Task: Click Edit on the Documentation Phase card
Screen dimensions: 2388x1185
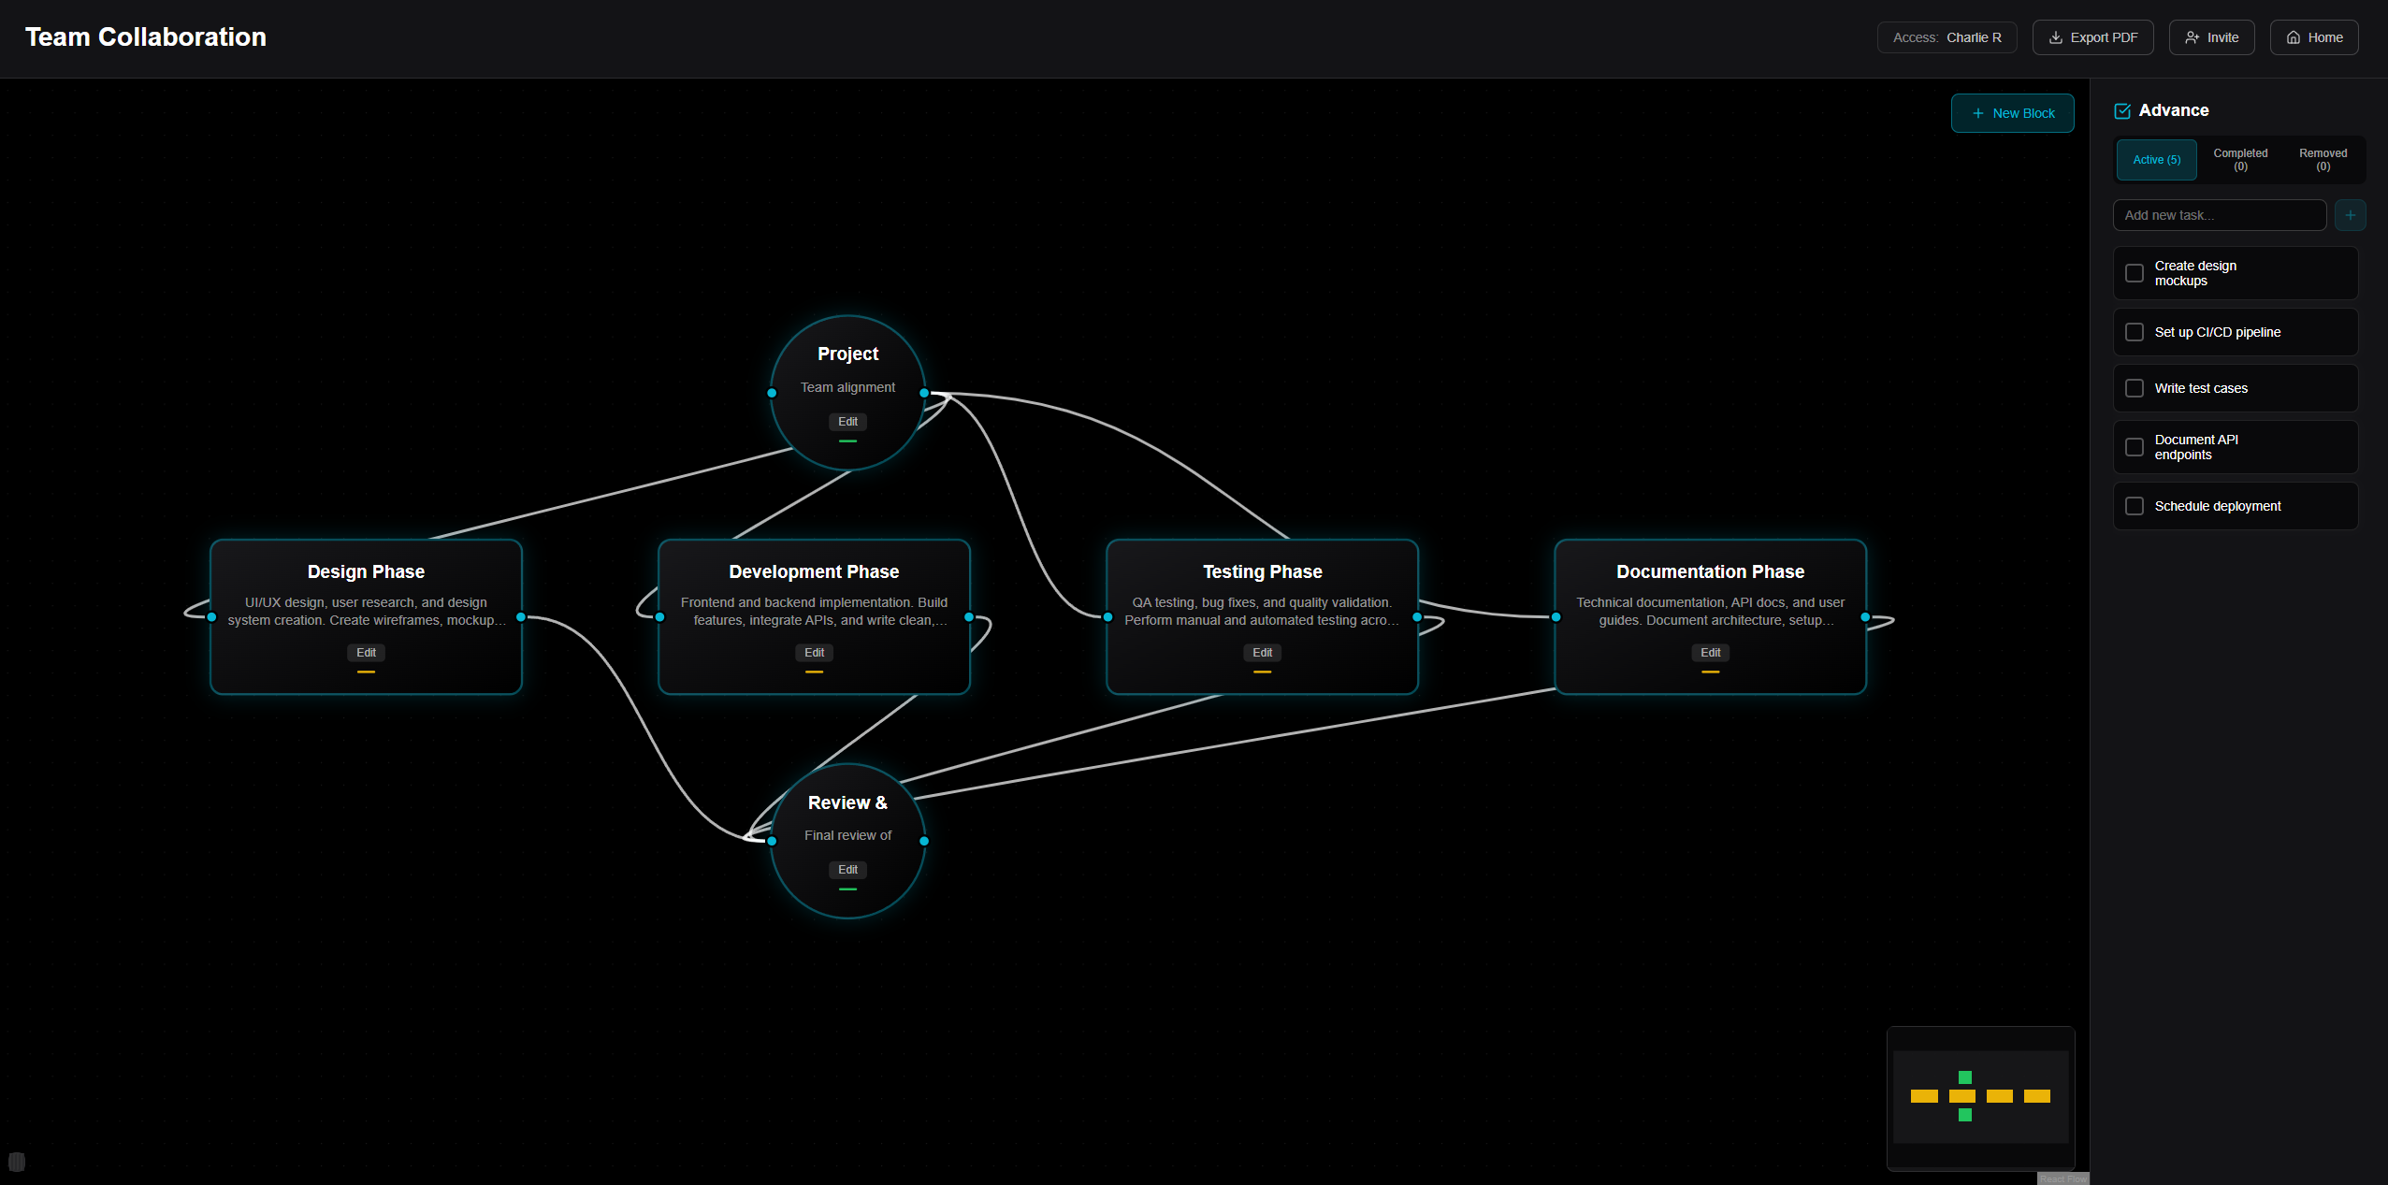Action: pos(1709,652)
